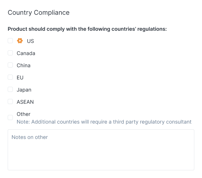Click the EU label text
This screenshot has height=178, width=202.
(20, 78)
